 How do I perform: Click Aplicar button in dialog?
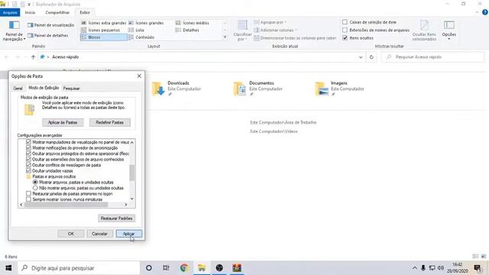point(129,234)
